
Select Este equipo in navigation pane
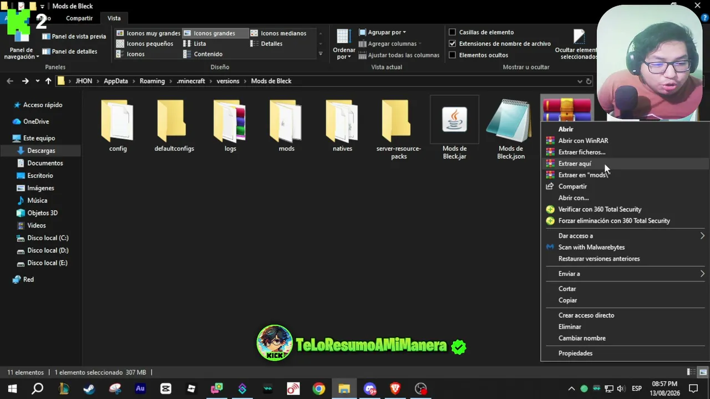39,138
